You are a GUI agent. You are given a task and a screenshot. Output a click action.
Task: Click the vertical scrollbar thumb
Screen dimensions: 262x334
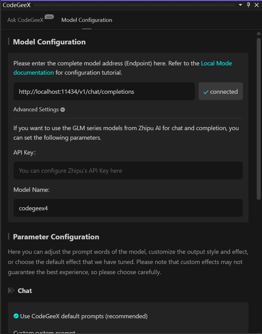click(x=259, y=119)
